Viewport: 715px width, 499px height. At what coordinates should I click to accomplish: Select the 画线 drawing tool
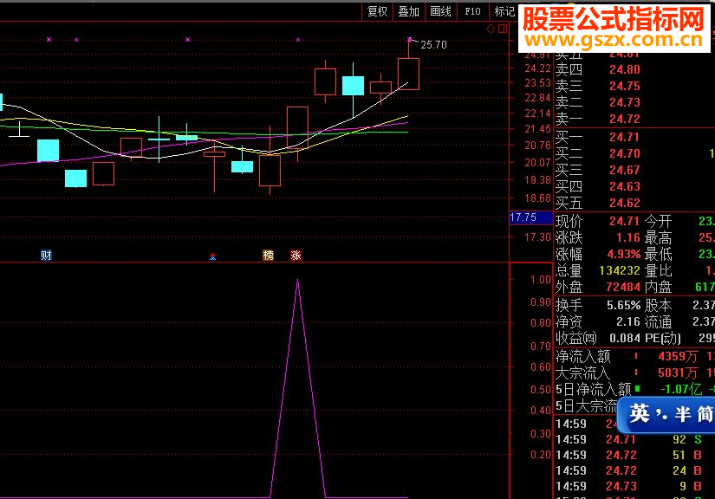[x=440, y=11]
